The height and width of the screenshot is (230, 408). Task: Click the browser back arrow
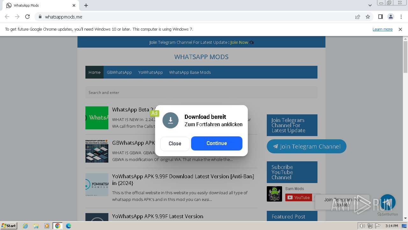pos(7,17)
